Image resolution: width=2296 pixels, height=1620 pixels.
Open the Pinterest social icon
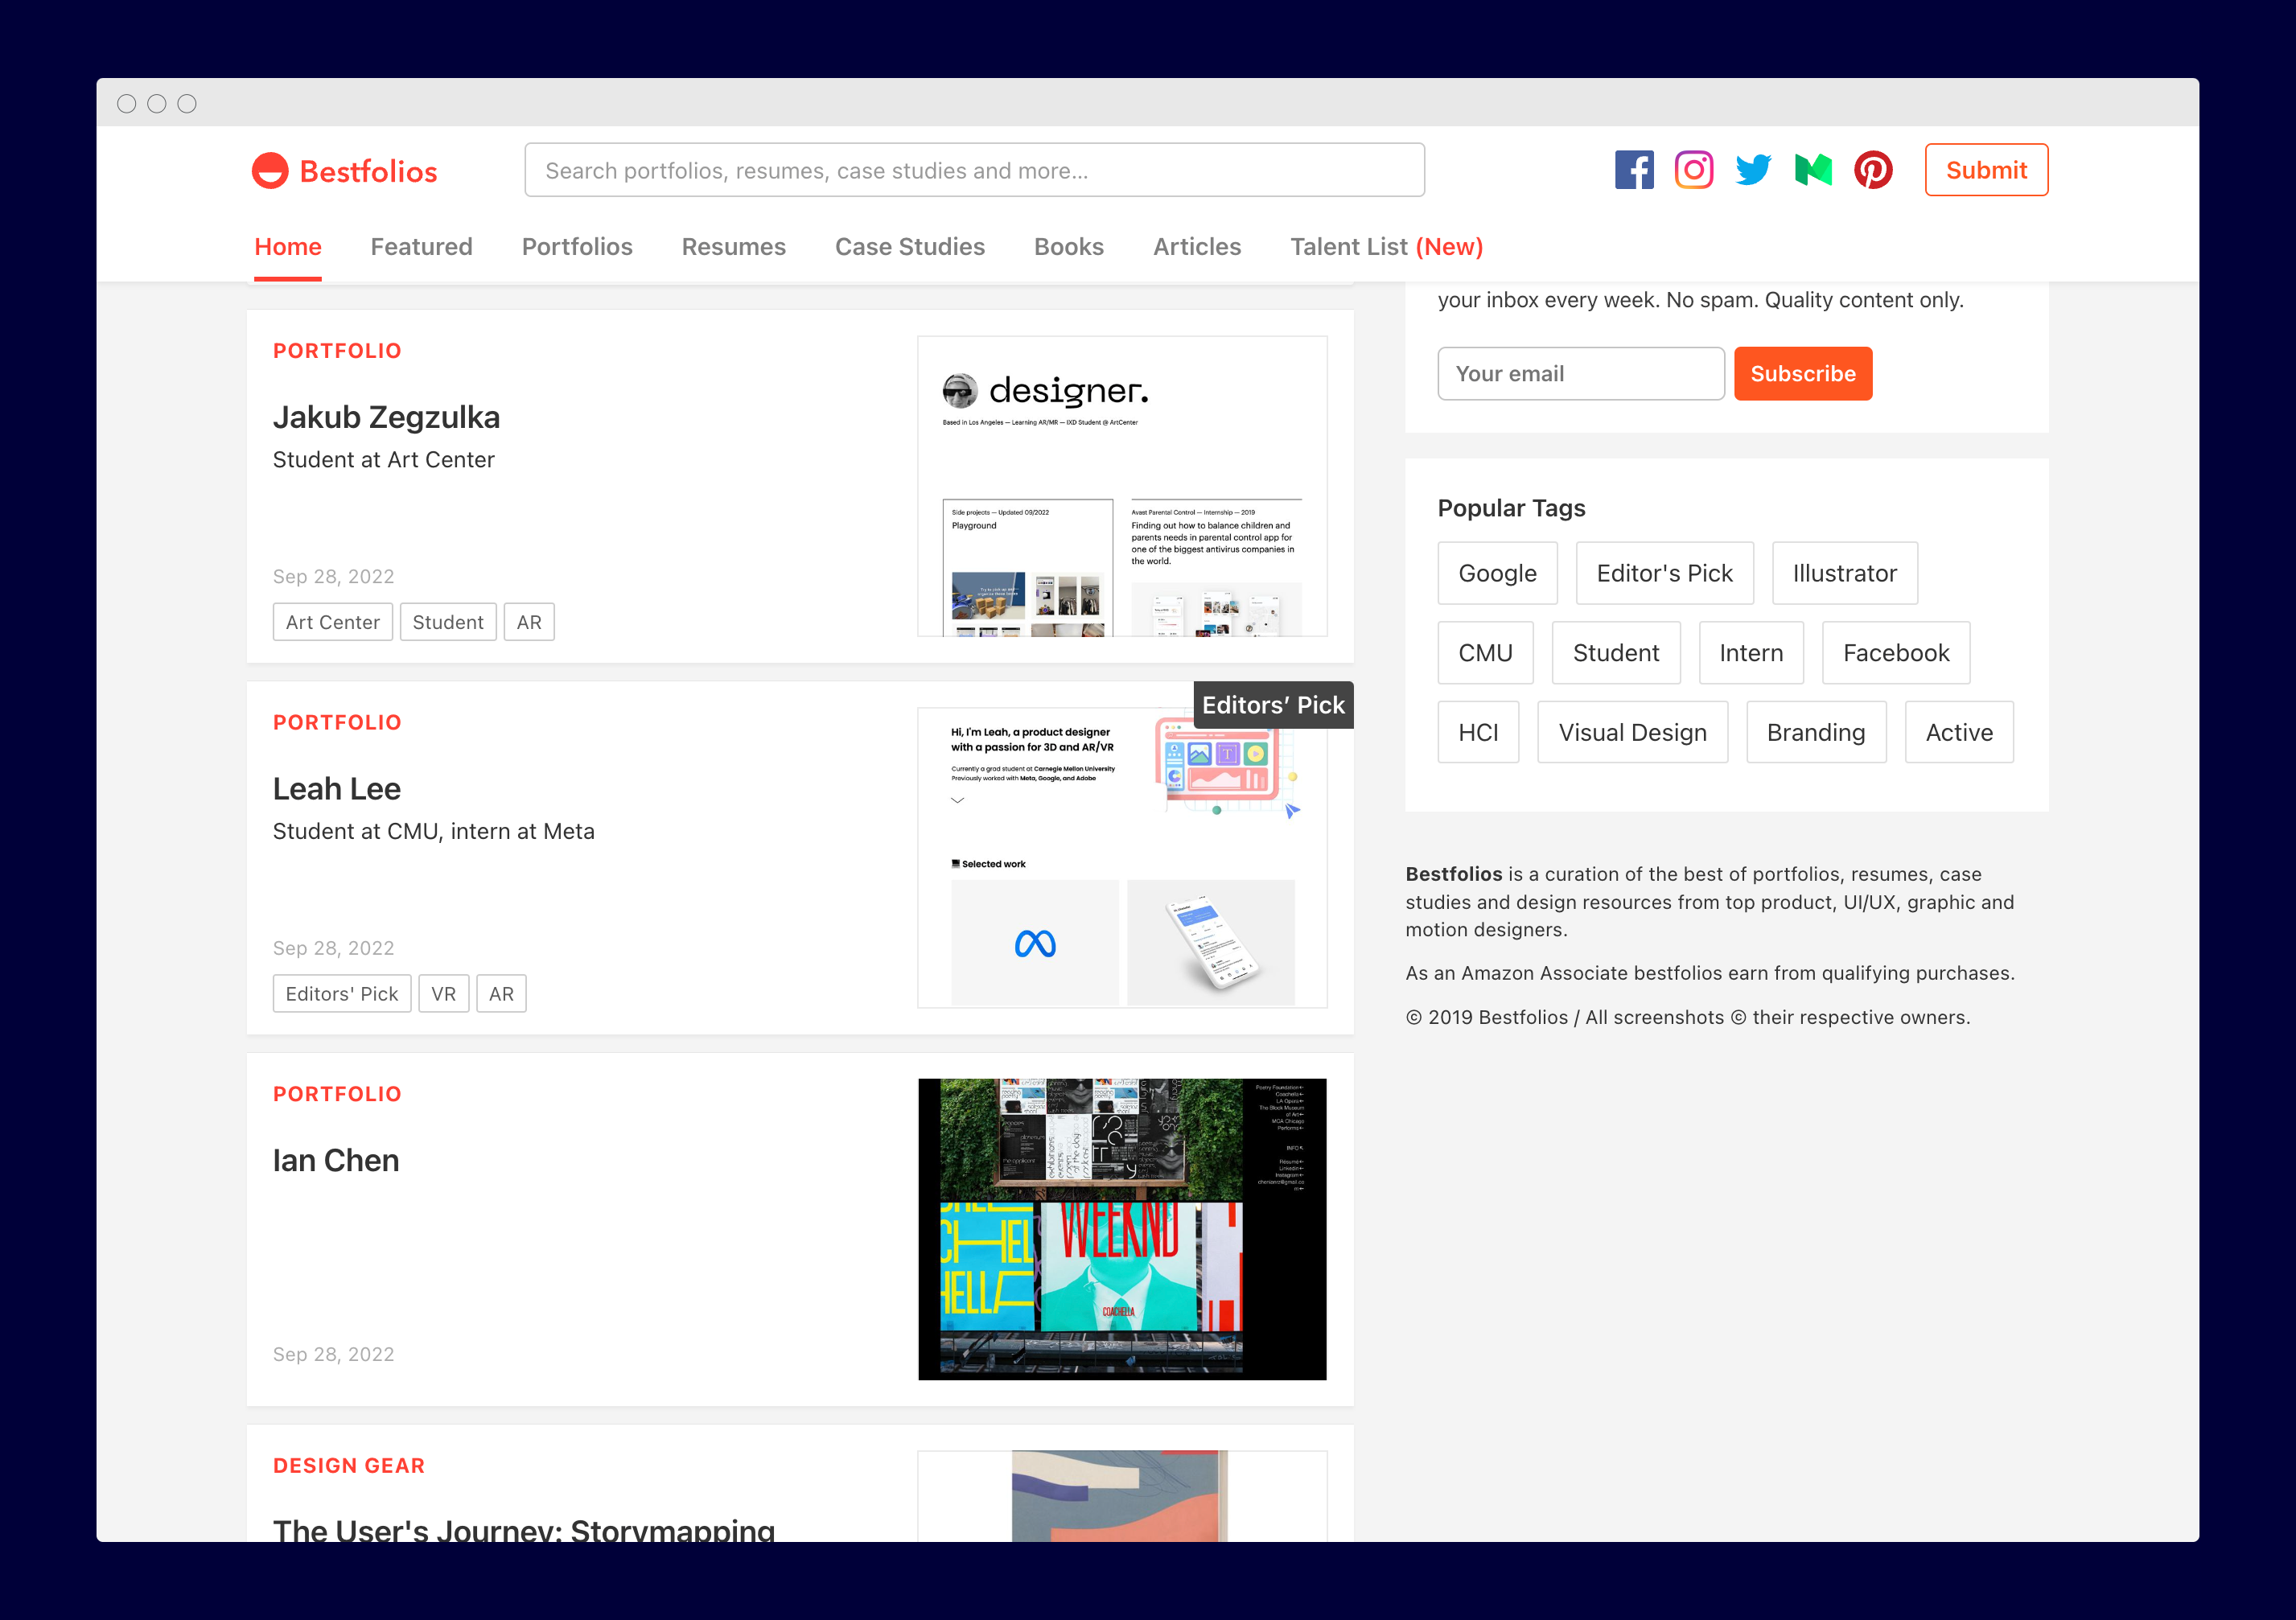tap(1872, 170)
